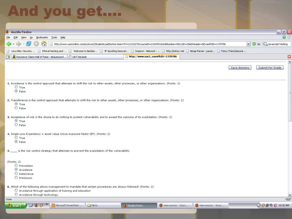Screen dimensions: 292x219
Task: Select True for question 2 Transference
Action: [x=16, y=104]
